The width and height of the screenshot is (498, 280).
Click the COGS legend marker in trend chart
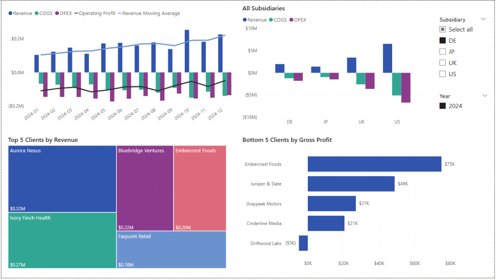tap(37, 13)
